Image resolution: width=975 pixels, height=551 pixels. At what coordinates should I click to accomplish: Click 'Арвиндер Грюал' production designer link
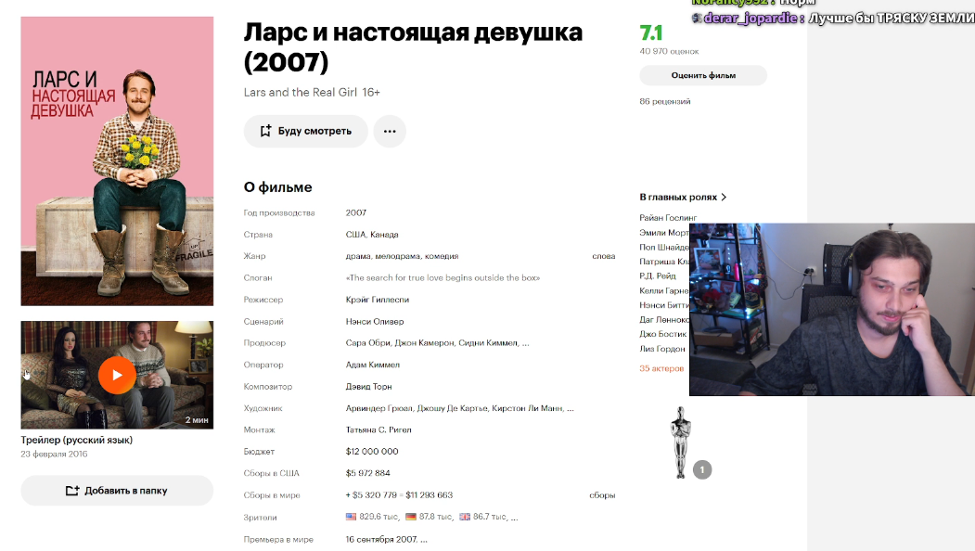tap(378, 408)
